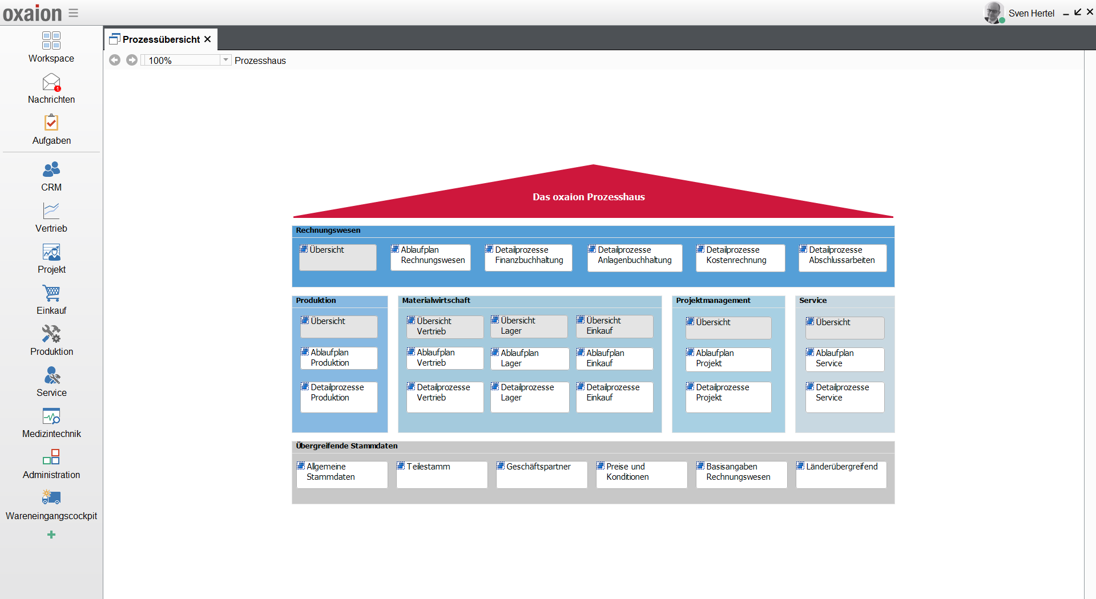
Task: Open the Workspace sidebar icon
Action: (x=51, y=41)
